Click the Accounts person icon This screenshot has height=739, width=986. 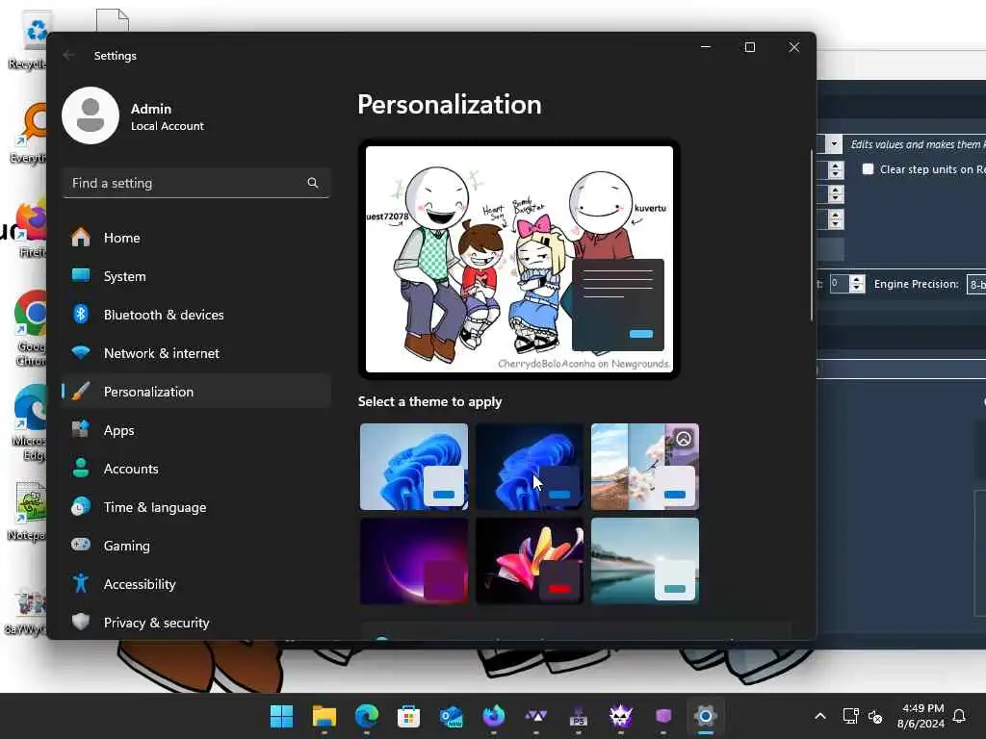click(81, 468)
